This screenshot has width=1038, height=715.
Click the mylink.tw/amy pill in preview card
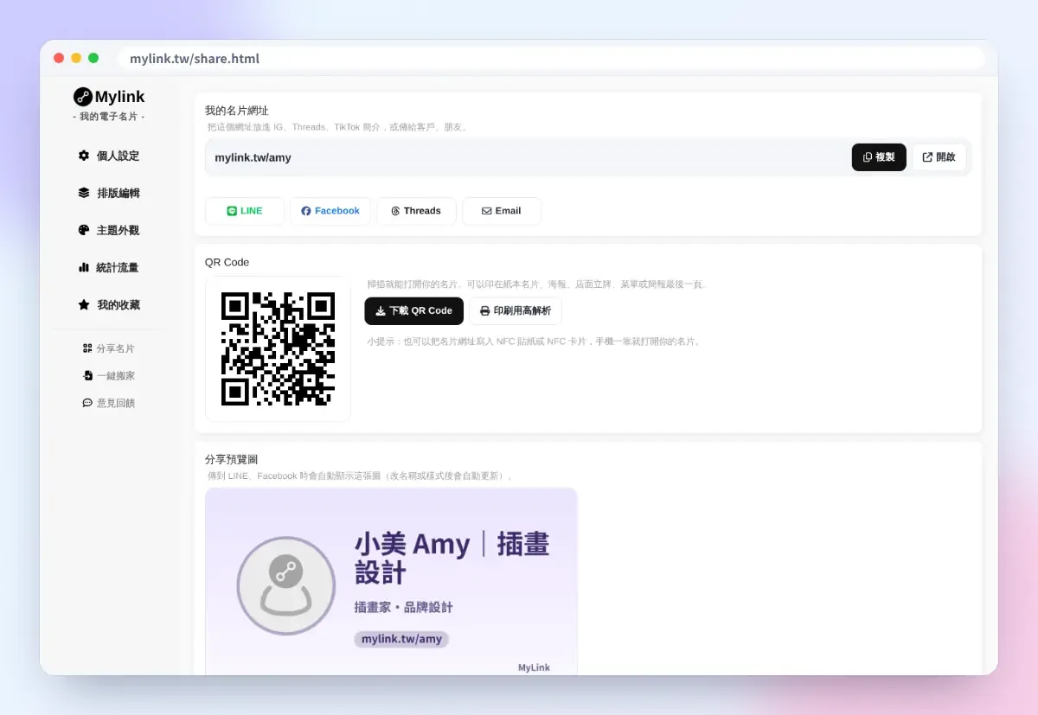click(x=401, y=639)
